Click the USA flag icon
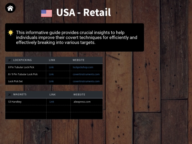This screenshot has width=192, height=144. [x=47, y=14]
